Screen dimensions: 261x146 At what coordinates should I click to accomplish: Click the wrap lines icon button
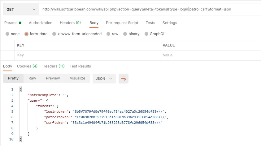(124, 78)
